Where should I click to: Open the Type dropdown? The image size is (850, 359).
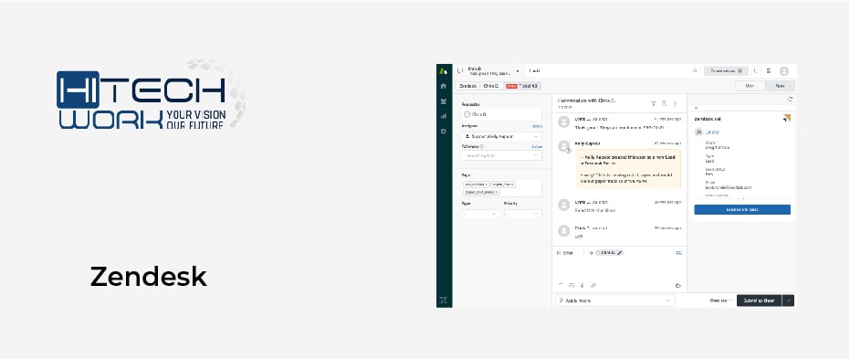[x=481, y=214]
